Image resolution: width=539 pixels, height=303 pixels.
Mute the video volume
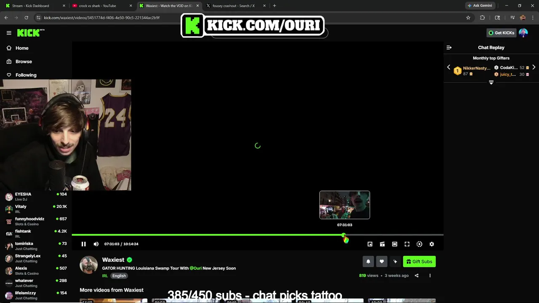click(96, 244)
